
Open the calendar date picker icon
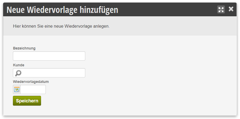click(x=17, y=90)
